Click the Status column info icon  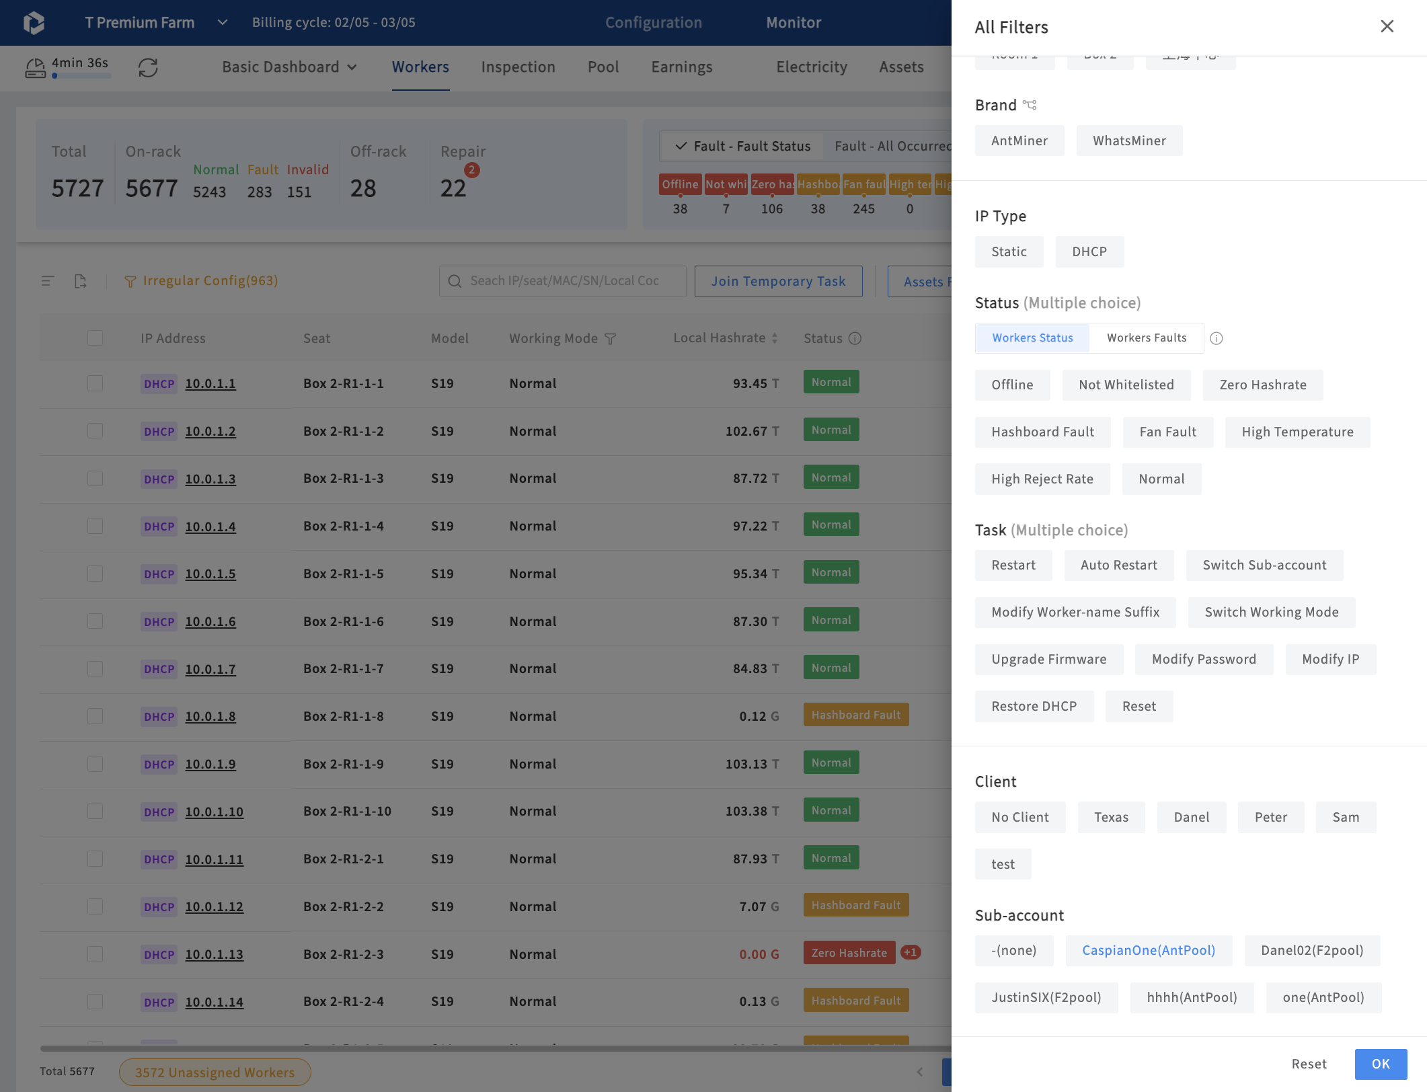tap(855, 338)
